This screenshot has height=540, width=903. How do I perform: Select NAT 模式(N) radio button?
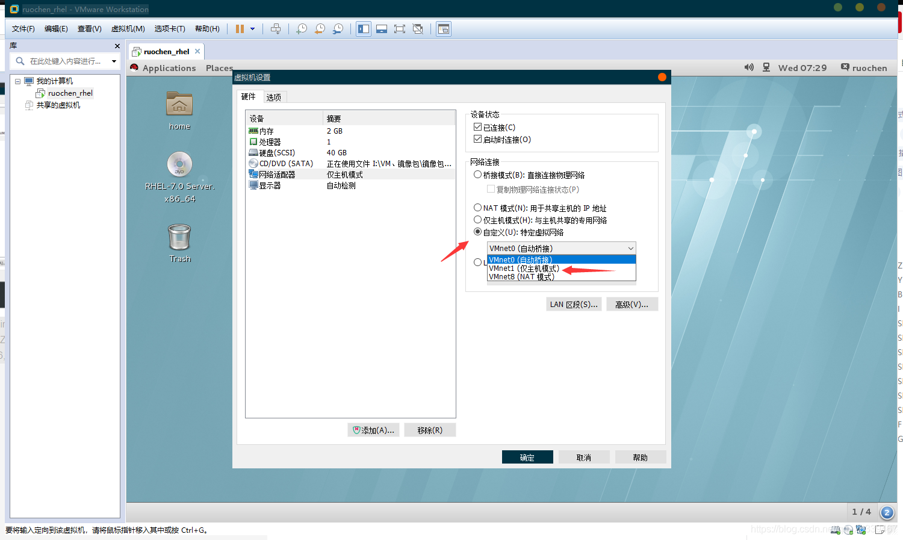click(478, 208)
